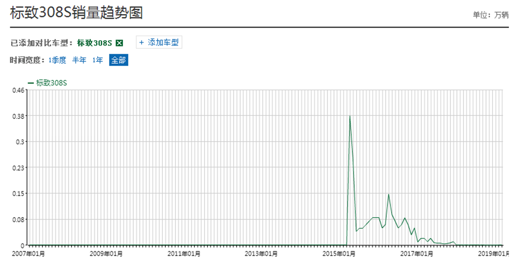Click the 2013年01月 x-axis label
522x269 pixels.
261,254
